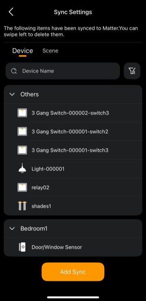Open the Door/Window Sensor entry
Screen dimensions: 146x301
[73, 247]
